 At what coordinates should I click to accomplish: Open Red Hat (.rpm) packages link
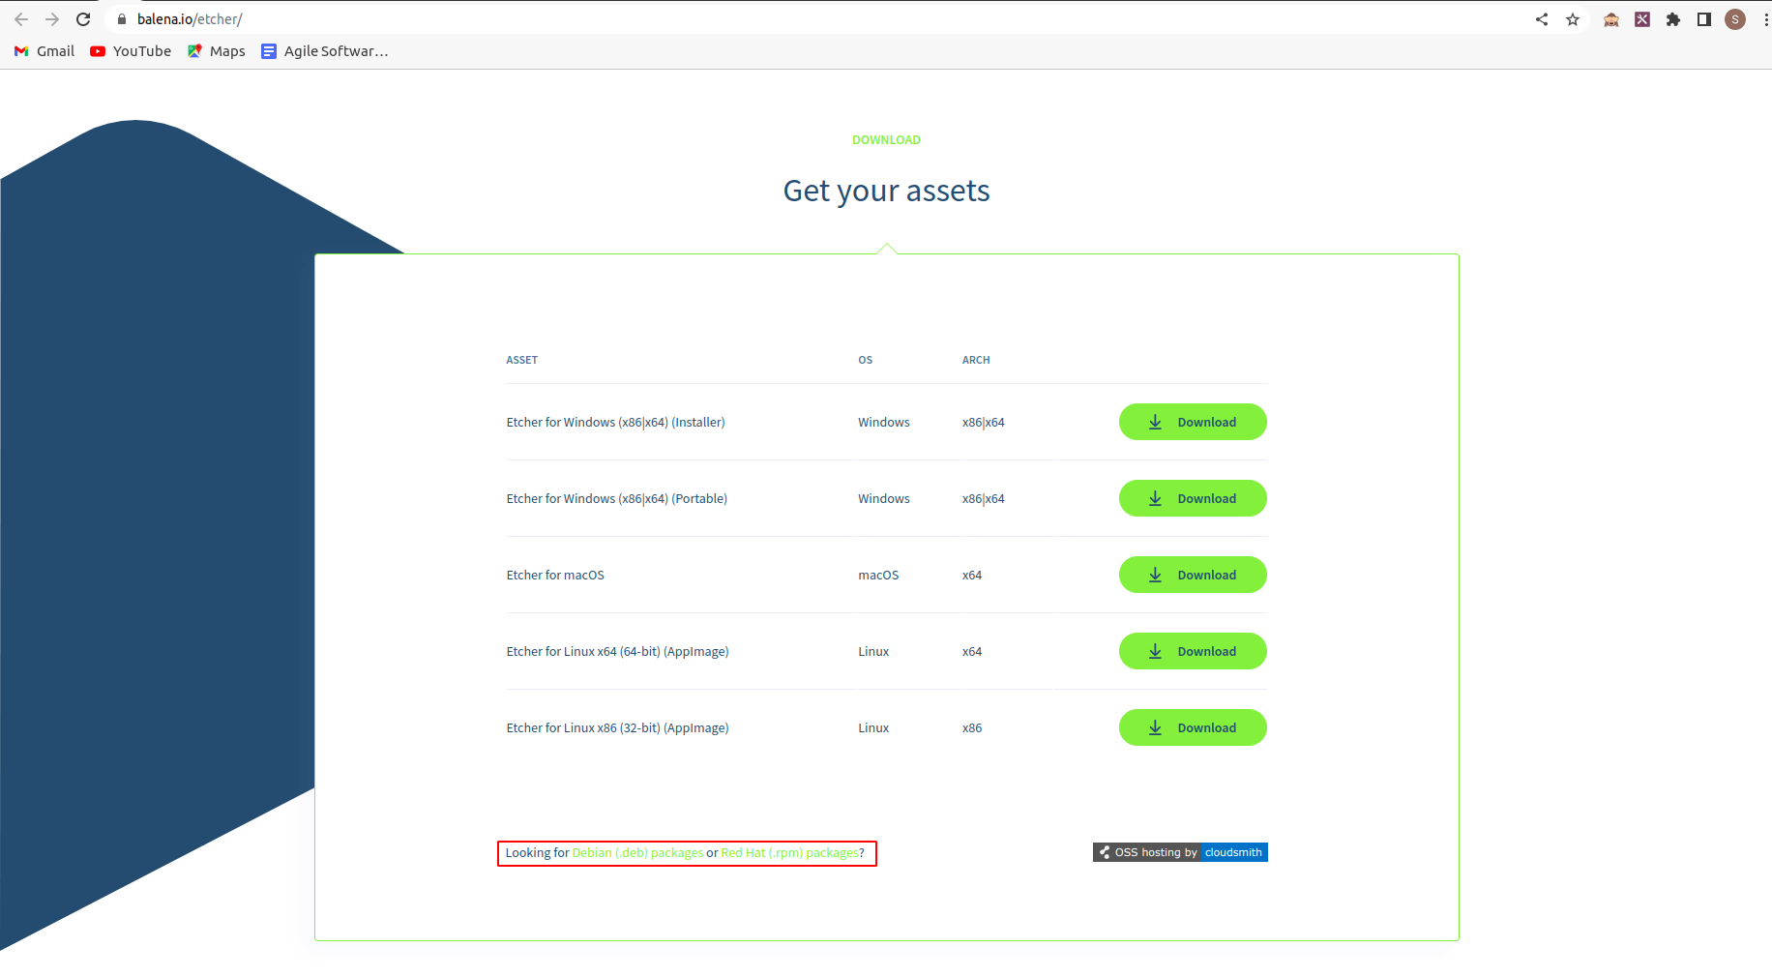[789, 853]
